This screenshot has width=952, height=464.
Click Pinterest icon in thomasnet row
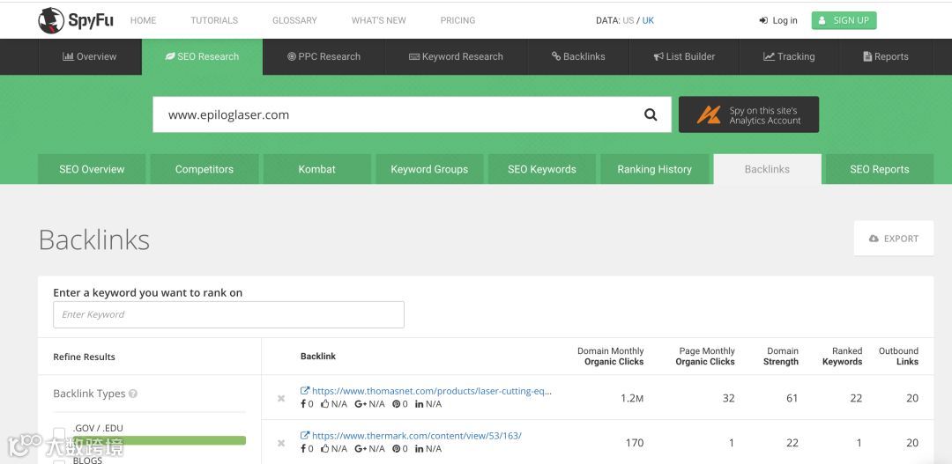coord(396,404)
